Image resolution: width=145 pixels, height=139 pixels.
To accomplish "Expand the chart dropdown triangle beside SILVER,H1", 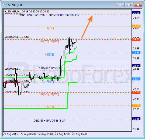I will [x=5, y=12].
